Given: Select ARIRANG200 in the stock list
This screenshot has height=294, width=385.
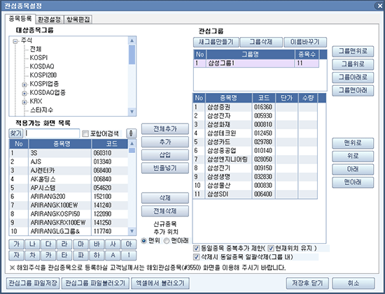Looking at the screenshot, I should point(69,196).
